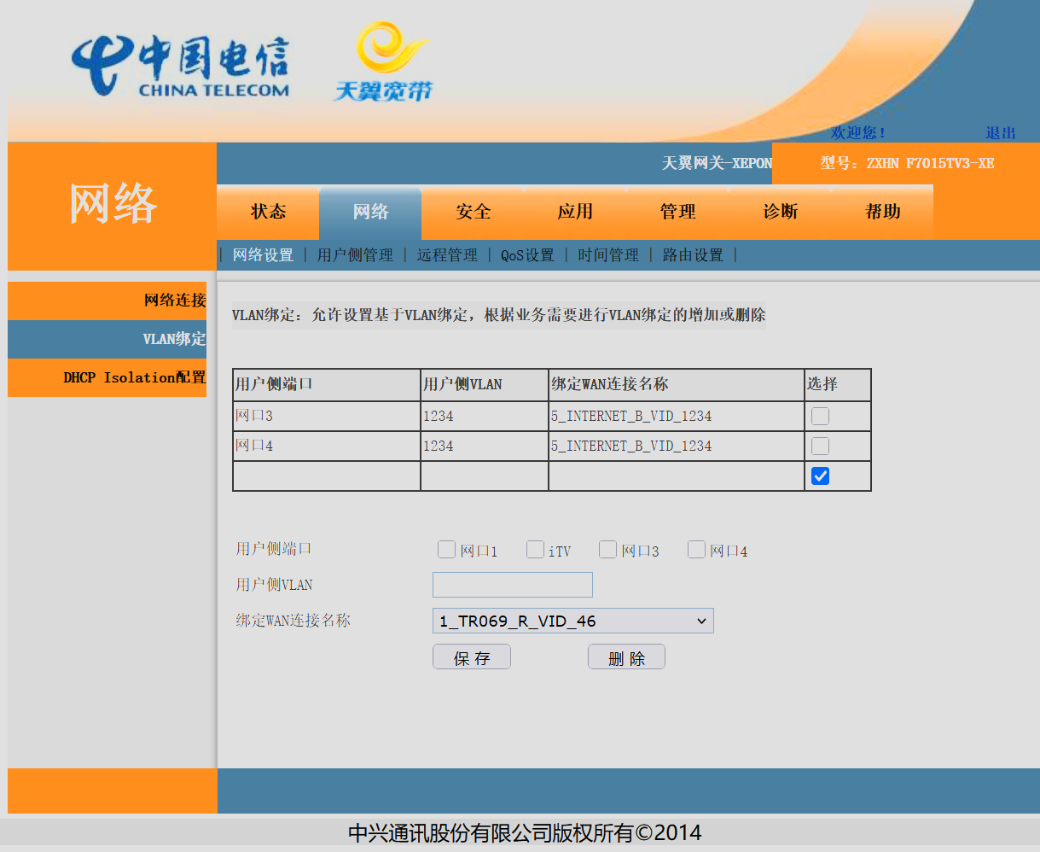Screen dimensions: 1040x852
Task: Click the China Telecom logo
Action: point(180,66)
